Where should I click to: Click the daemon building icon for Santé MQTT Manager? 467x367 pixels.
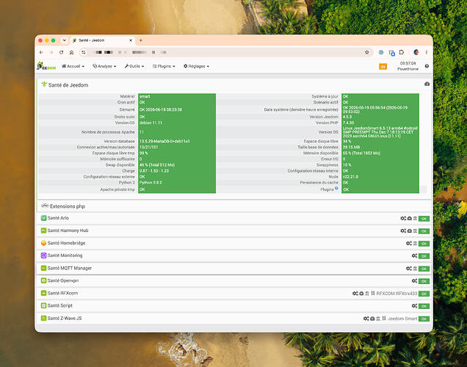415,269
